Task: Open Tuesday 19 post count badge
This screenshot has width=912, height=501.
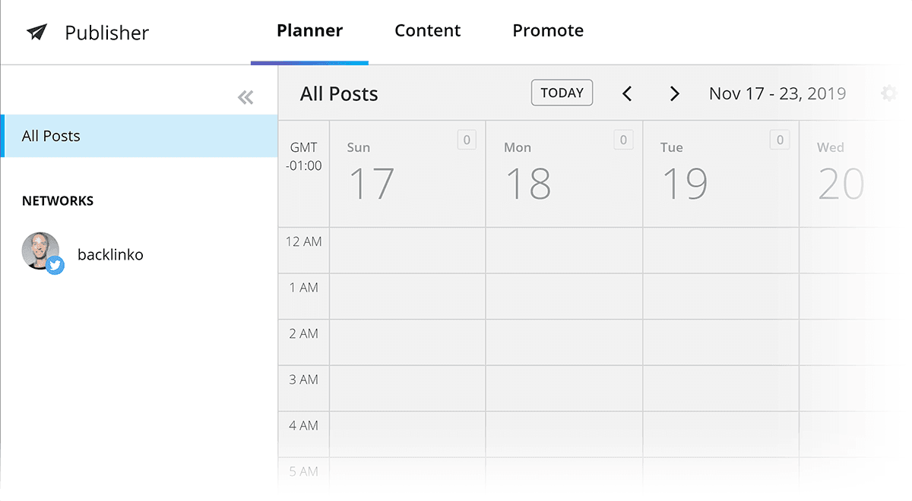Action: [x=780, y=140]
